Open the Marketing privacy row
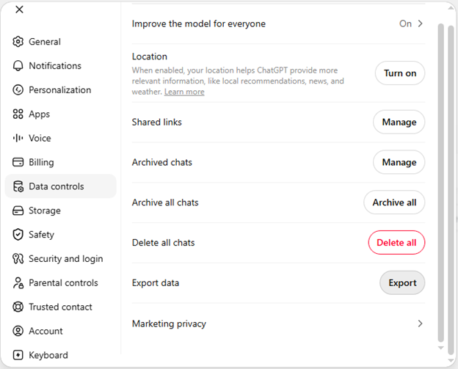458x369 pixels. [x=278, y=324]
